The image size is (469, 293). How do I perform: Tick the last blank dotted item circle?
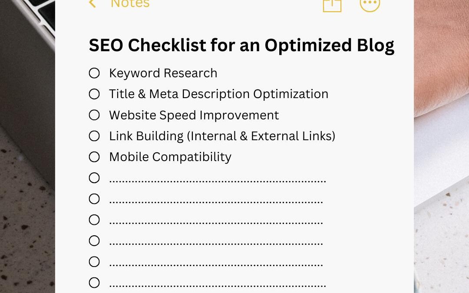pyautogui.click(x=94, y=283)
